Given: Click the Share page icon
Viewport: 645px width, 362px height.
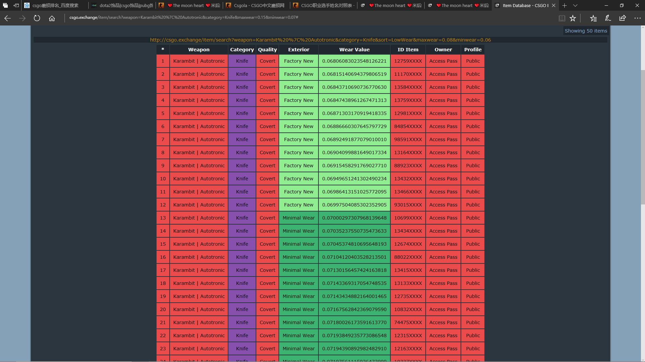Looking at the screenshot, I should click(622, 18).
